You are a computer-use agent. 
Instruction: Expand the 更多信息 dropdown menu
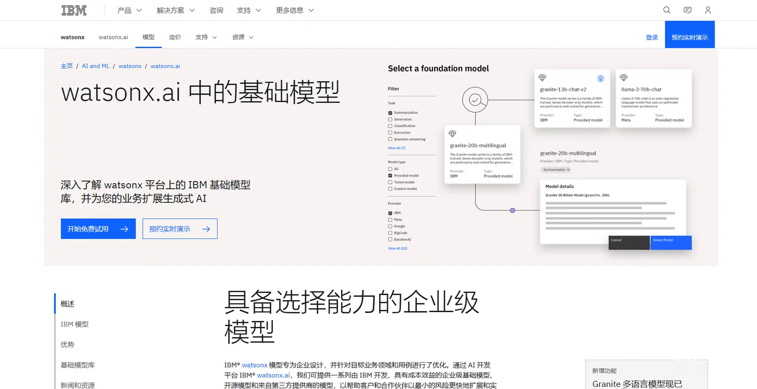coord(295,10)
